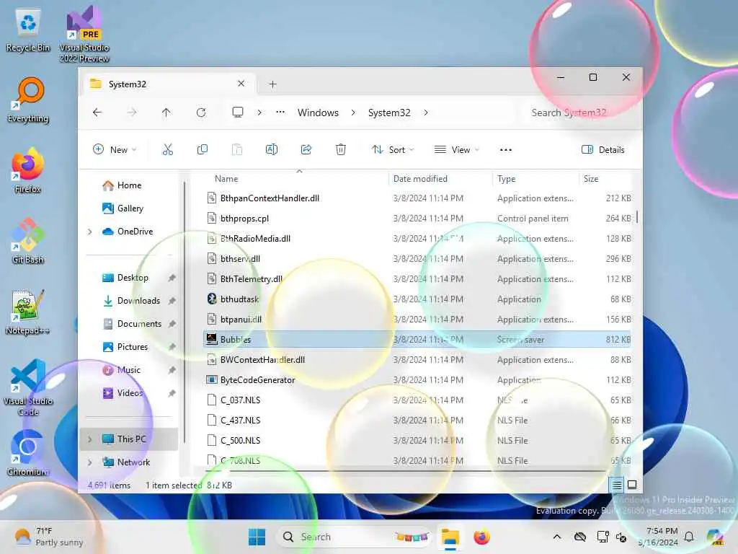Open Everything search desktop shortcut

click(x=28, y=100)
